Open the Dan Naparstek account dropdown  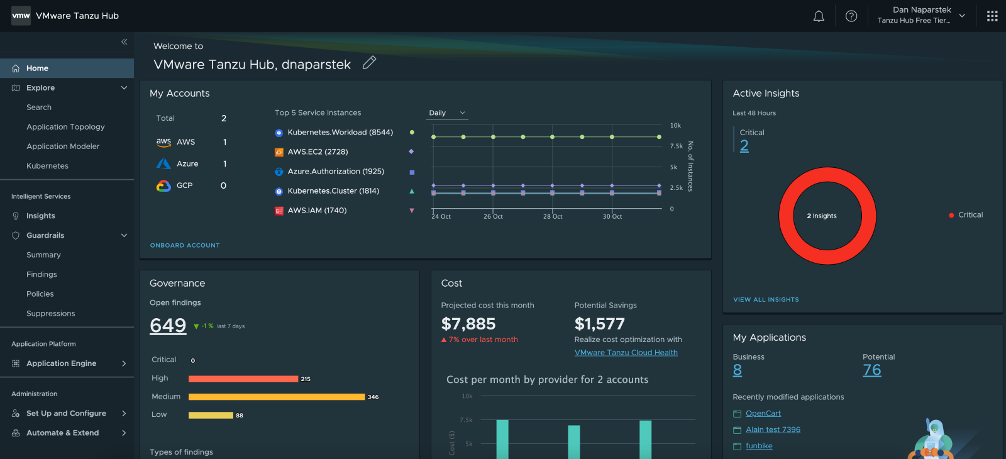pyautogui.click(x=921, y=16)
